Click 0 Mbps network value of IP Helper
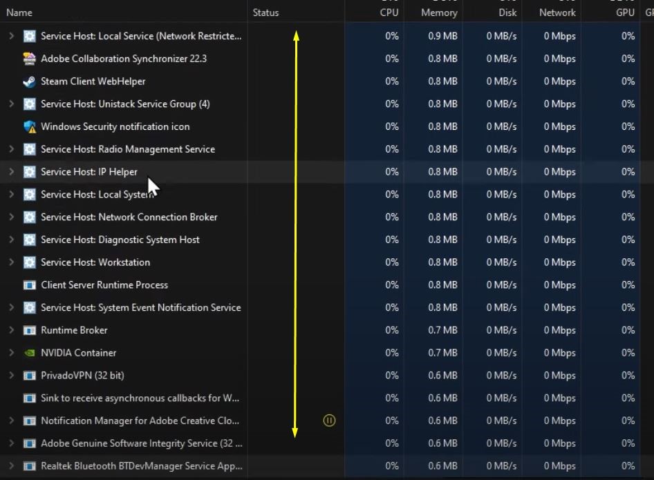The image size is (654, 480). tap(560, 172)
